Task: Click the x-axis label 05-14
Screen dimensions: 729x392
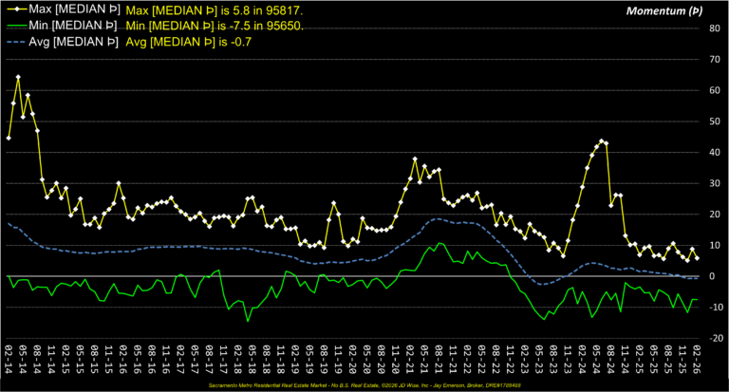Action: click(23, 360)
